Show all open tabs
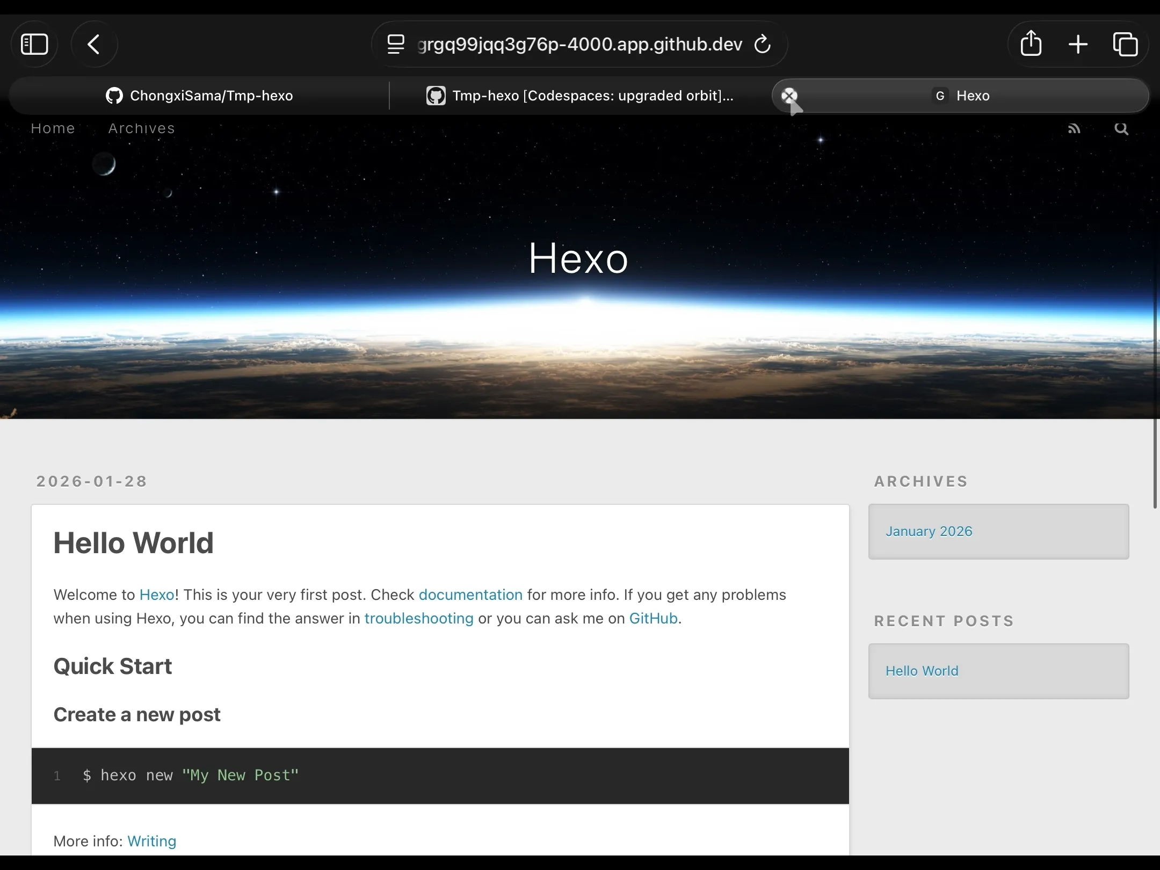 (1125, 44)
